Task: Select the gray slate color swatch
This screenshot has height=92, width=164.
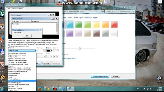Action: (105, 33)
